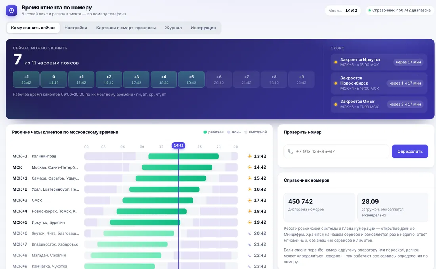The height and width of the screenshot is (269, 436).
Task: Click the через 1 ч 17 мин badge
Action: click(x=405, y=83)
